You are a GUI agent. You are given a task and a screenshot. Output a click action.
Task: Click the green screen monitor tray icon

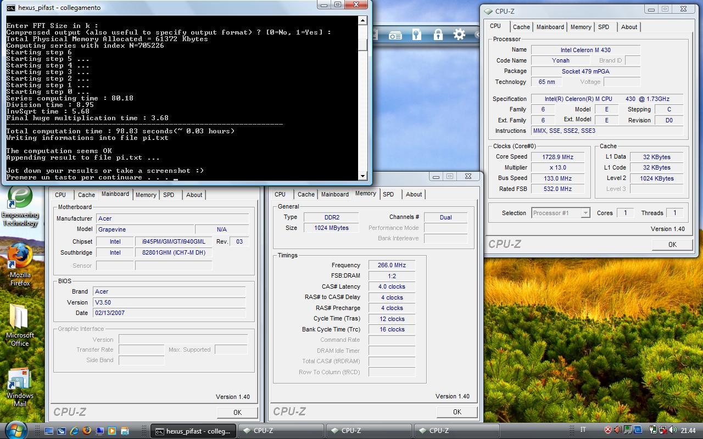[x=628, y=430]
